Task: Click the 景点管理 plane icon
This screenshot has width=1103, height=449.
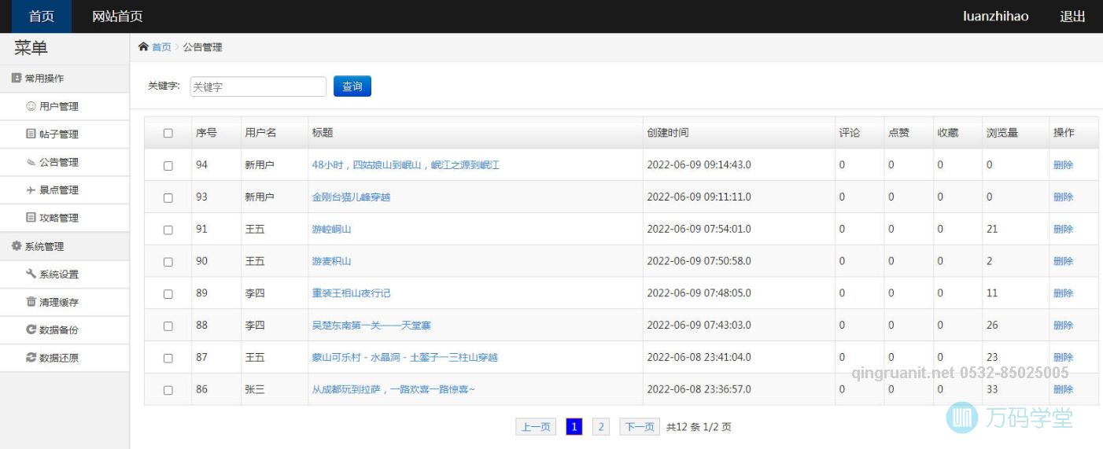Action: (x=31, y=190)
